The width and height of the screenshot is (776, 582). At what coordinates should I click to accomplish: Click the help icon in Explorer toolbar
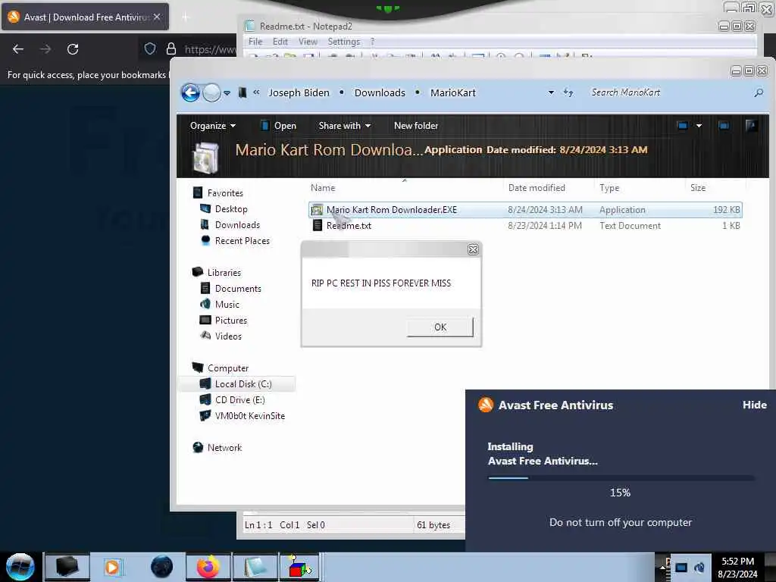pyautogui.click(x=751, y=125)
